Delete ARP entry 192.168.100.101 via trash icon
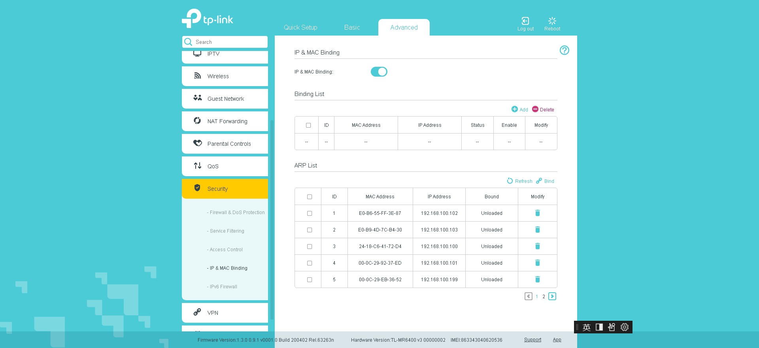Screen dimensions: 759x348 point(538,263)
